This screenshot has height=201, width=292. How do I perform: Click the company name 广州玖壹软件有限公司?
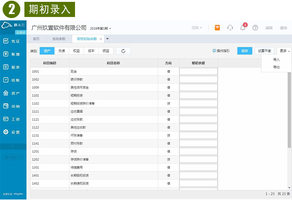pos(59,28)
